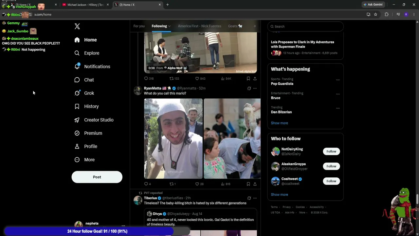Repost RyanMatta's post

(173, 184)
